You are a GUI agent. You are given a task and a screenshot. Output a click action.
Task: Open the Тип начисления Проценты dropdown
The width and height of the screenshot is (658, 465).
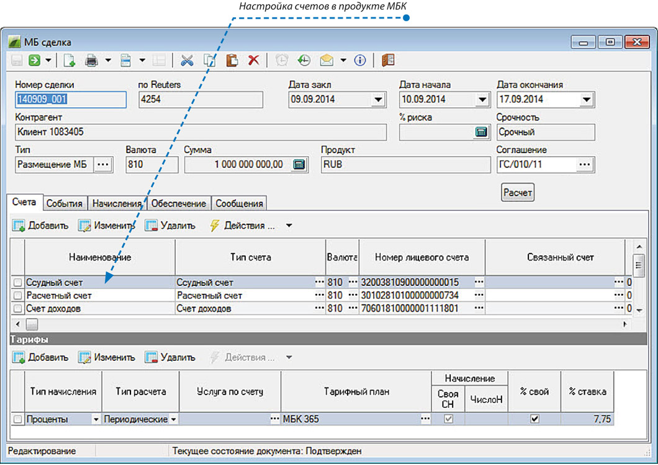(x=96, y=420)
